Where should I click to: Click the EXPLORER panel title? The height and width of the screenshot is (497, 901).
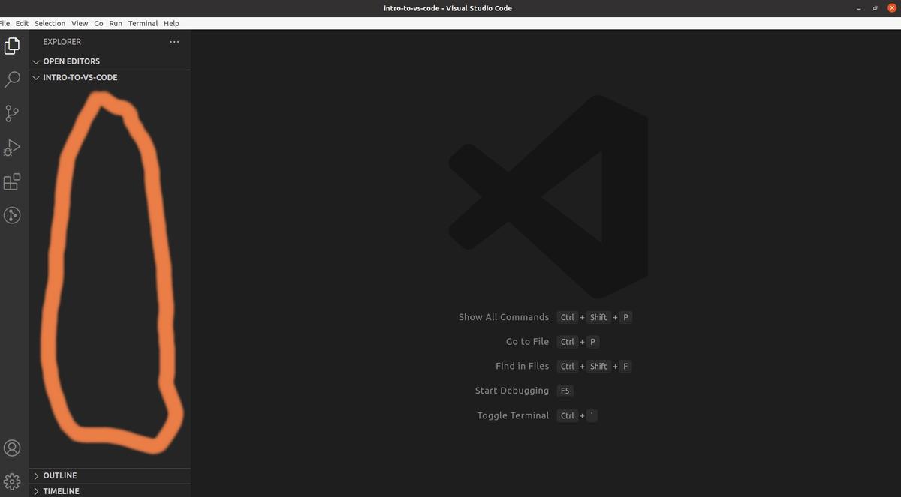[61, 42]
